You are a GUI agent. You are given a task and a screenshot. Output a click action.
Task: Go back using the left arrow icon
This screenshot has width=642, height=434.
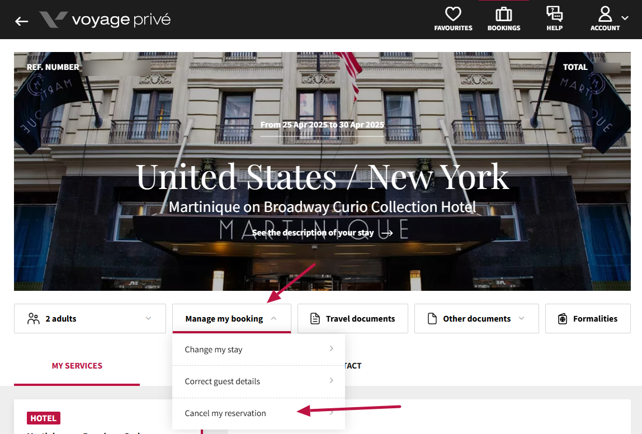click(x=21, y=21)
